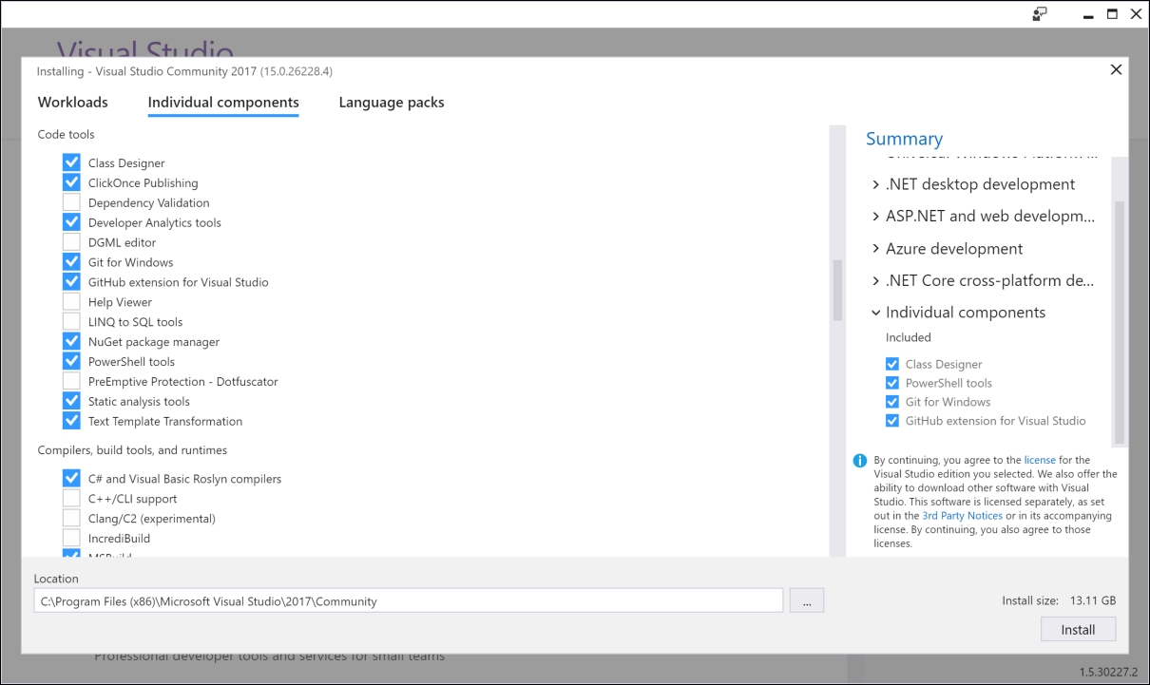Uncheck NuGet package manager
Image resolution: width=1150 pixels, height=685 pixels.
coord(71,342)
